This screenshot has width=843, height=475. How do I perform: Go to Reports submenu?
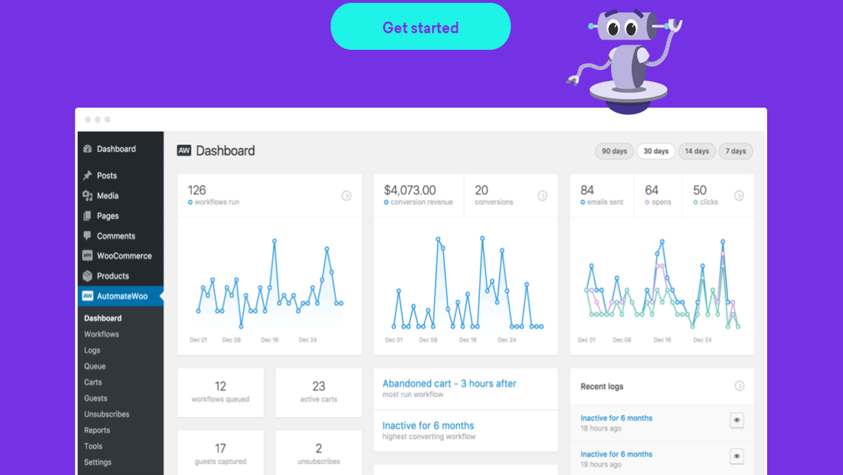tap(97, 431)
